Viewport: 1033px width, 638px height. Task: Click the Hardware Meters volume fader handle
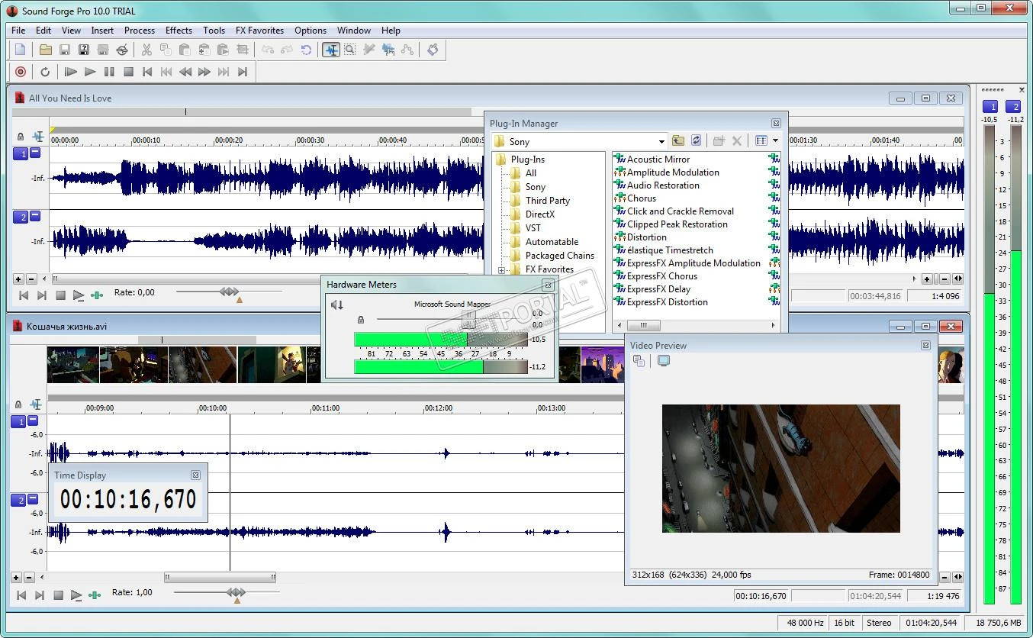coord(469,319)
